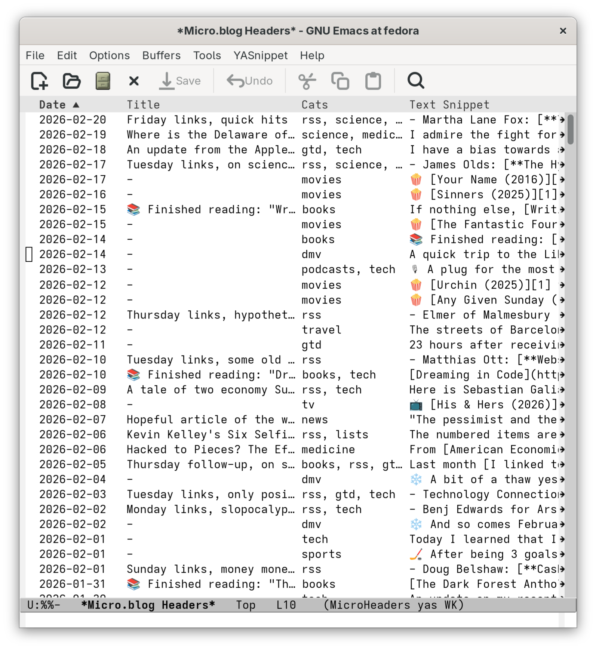
Task: Click the microphone icon beside "A plug for"
Action: [x=415, y=269]
